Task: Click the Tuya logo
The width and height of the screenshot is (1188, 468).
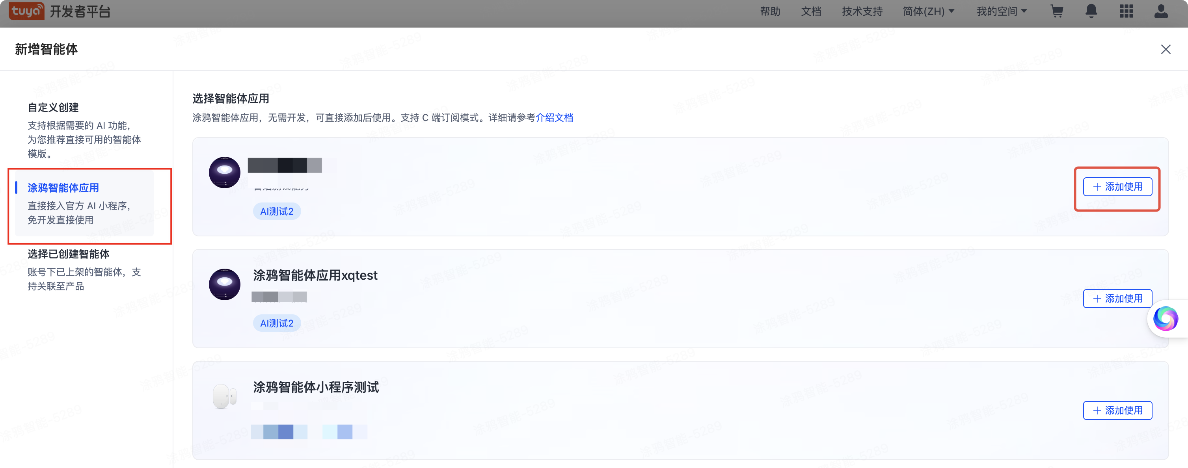Action: tap(27, 11)
